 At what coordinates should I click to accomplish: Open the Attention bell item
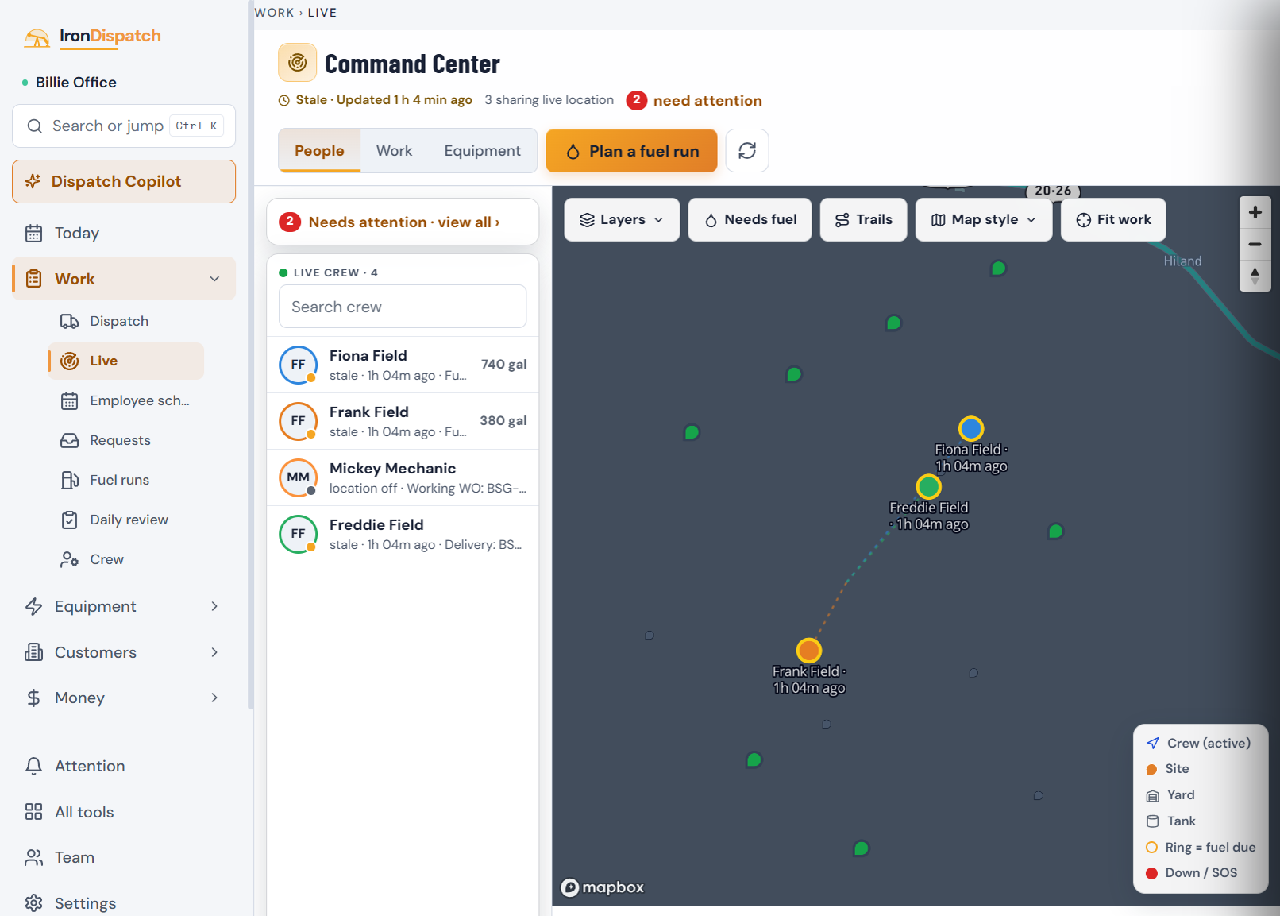click(x=124, y=766)
